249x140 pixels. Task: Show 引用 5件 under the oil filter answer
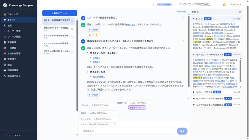(93, 95)
